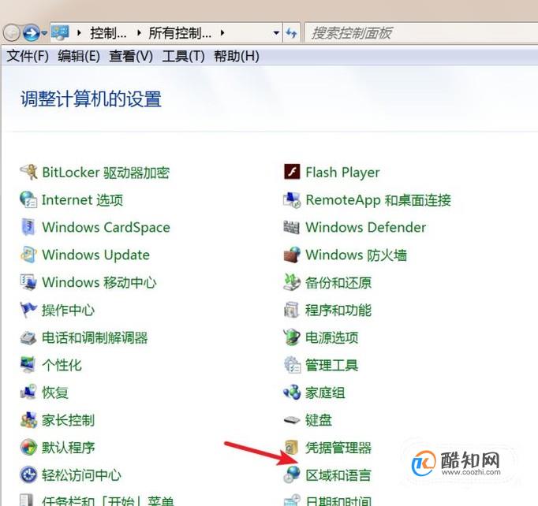Click the 搜索控制面板 search field
538x506 pixels.
click(421, 33)
